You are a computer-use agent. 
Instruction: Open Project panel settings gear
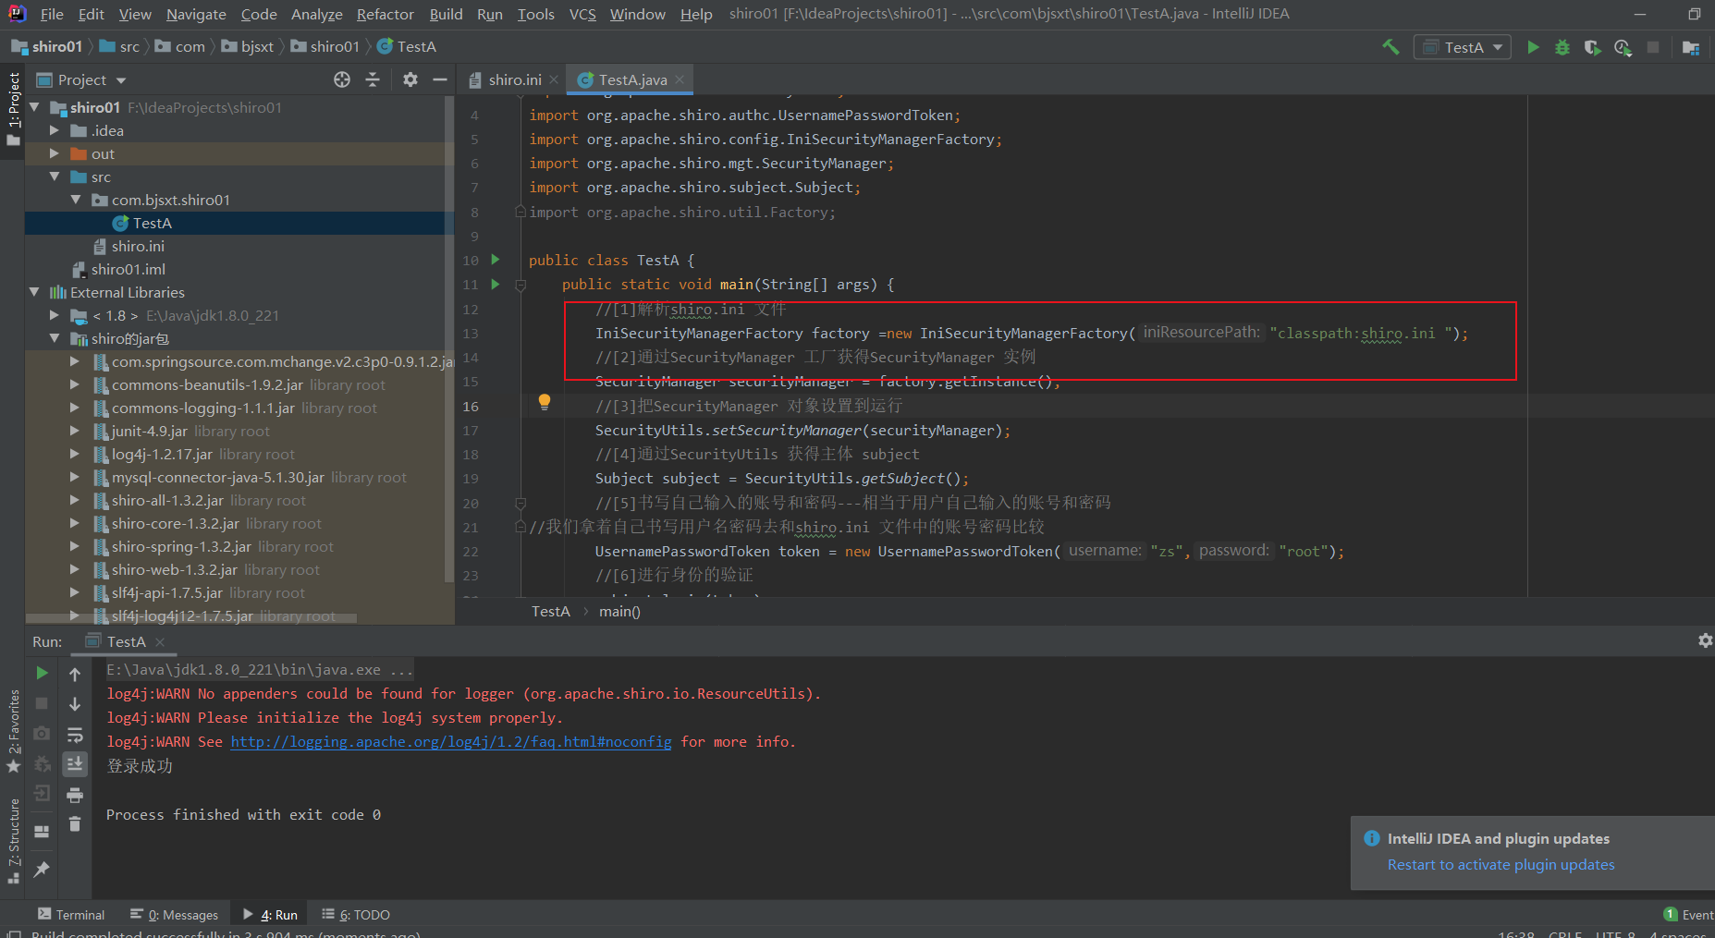coord(410,79)
